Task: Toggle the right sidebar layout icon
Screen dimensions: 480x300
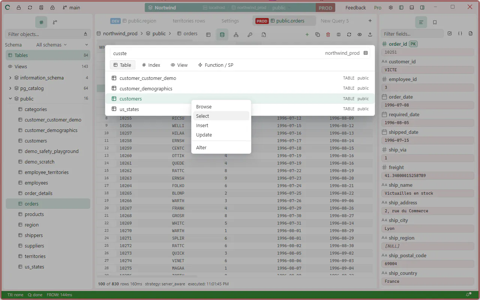Action: (x=422, y=7)
